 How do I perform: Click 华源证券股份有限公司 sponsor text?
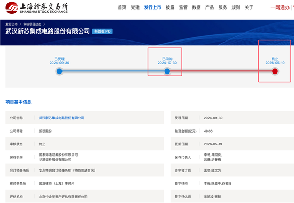[55, 160]
